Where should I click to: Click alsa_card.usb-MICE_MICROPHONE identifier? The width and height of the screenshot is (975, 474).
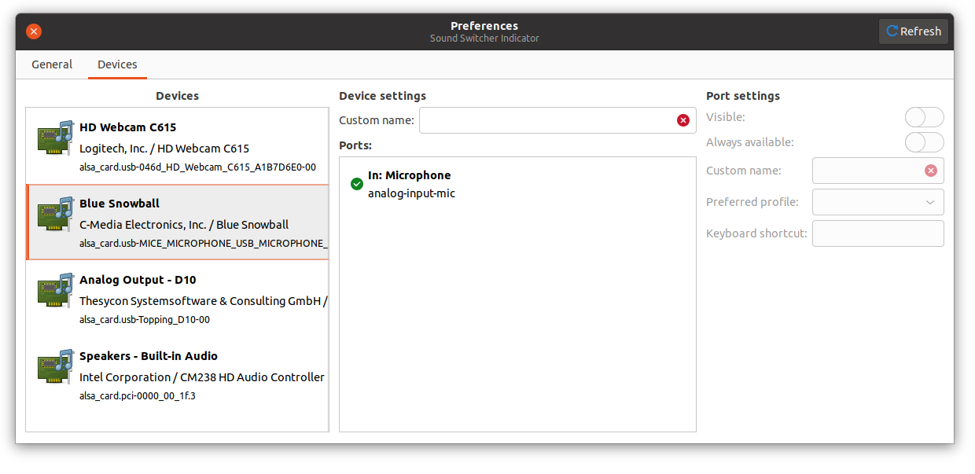(204, 244)
